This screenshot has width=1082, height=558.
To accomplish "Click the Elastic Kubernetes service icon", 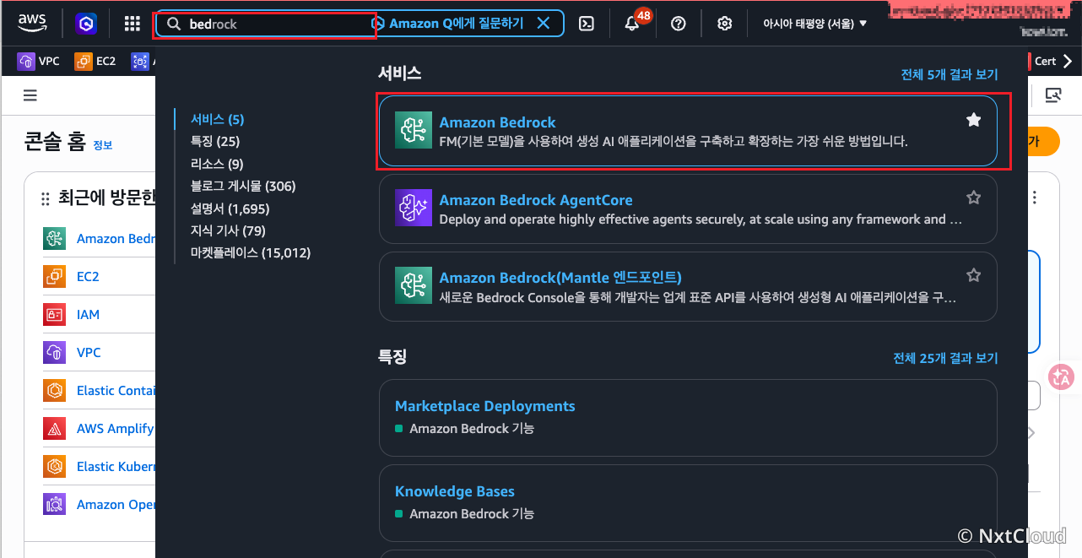I will pyautogui.click(x=54, y=467).
